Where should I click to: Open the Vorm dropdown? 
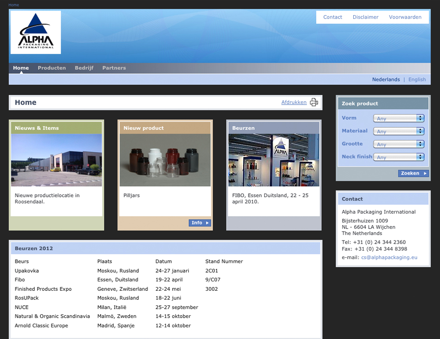399,118
